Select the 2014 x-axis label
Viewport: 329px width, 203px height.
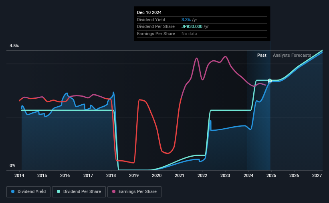pos(19,175)
